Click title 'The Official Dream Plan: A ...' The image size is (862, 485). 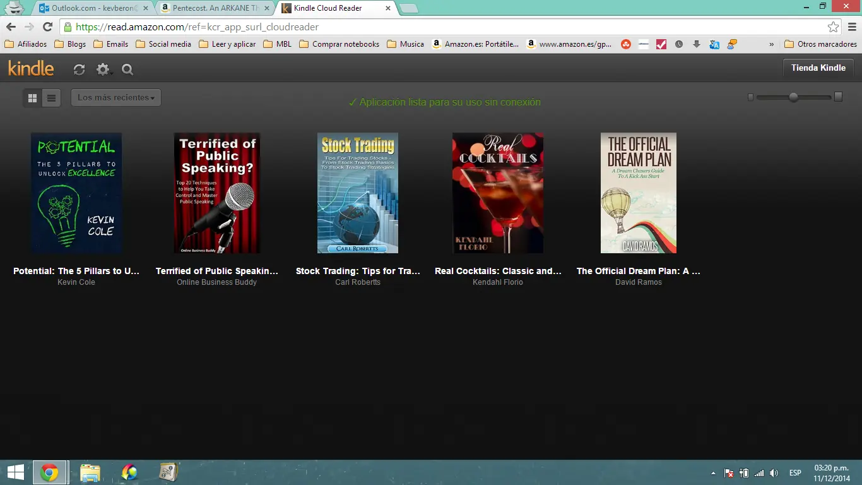639,271
